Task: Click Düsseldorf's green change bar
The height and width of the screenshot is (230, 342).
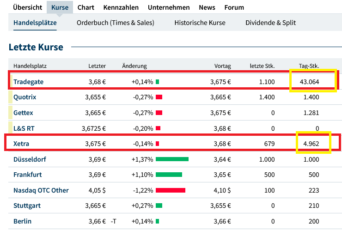Action: (x=172, y=159)
